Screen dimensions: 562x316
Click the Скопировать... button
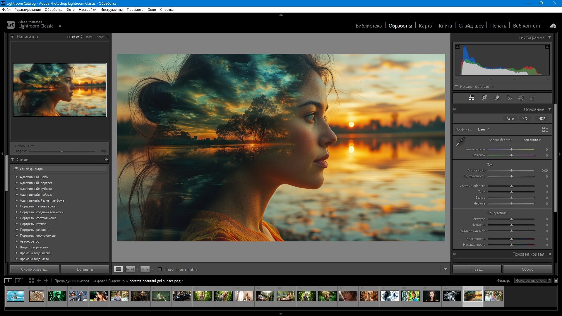point(34,269)
